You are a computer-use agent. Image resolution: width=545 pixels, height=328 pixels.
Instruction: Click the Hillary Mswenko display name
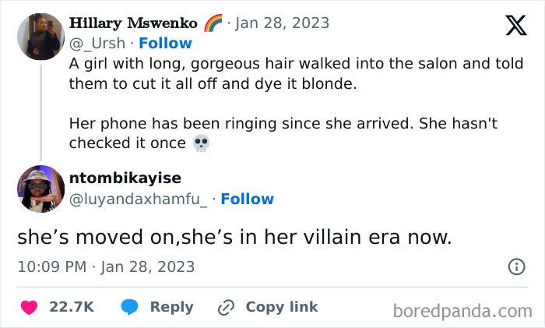[132, 23]
